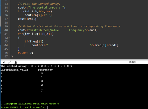148x109 pixels.
Task: Collapse the code block at line 42
Action: click(9, 38)
